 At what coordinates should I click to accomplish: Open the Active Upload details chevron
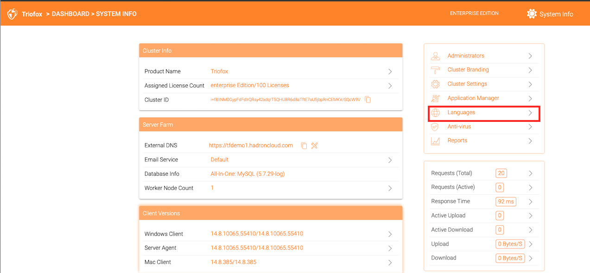[x=531, y=216]
